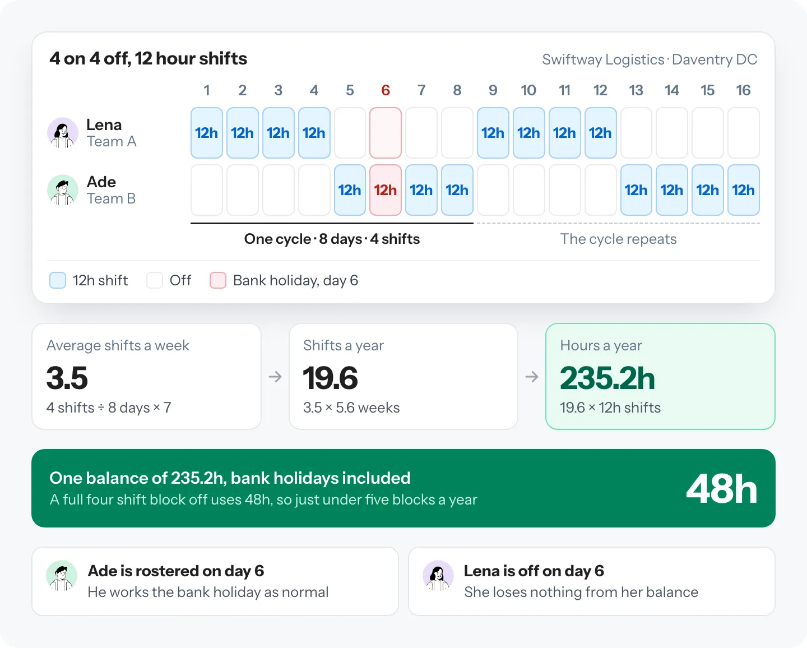Viewport: 807px width, 648px height.
Task: Click Lena's avatar in the off card
Action: coord(438,576)
